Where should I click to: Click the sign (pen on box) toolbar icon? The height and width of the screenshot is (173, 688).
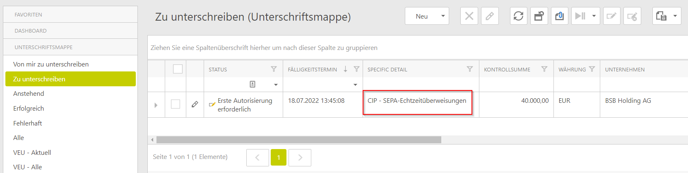click(611, 16)
